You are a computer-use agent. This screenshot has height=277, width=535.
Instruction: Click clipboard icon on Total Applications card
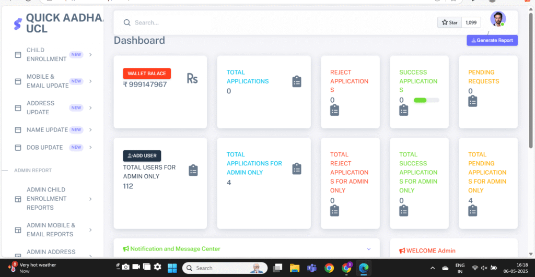(297, 81)
